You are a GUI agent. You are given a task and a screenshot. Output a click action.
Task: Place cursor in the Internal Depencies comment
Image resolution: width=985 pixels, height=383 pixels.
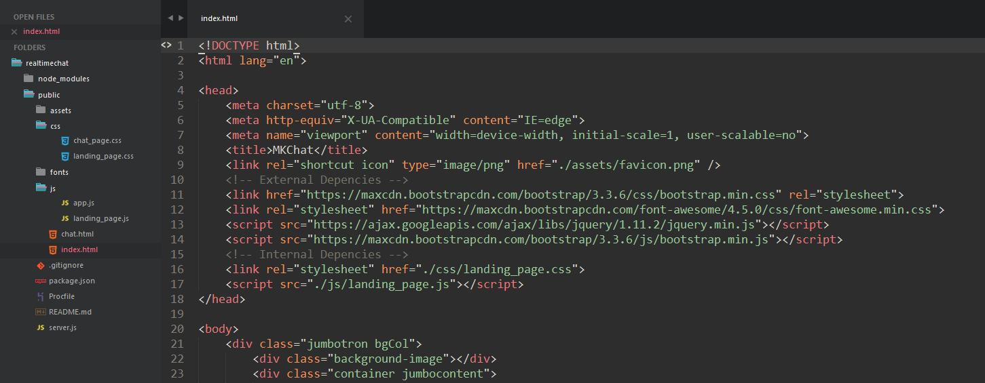(x=317, y=254)
